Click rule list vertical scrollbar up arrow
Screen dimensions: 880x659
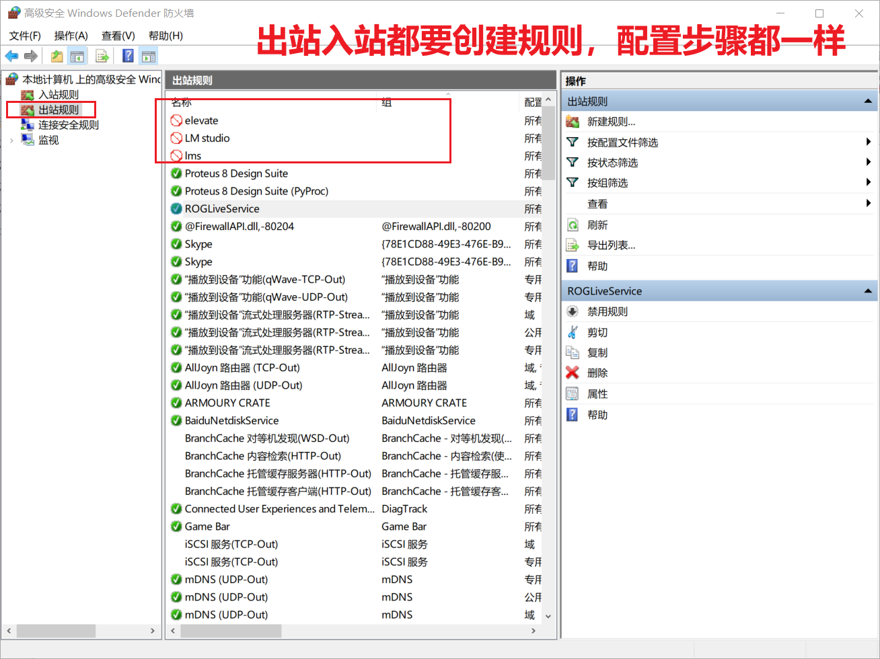pos(548,100)
